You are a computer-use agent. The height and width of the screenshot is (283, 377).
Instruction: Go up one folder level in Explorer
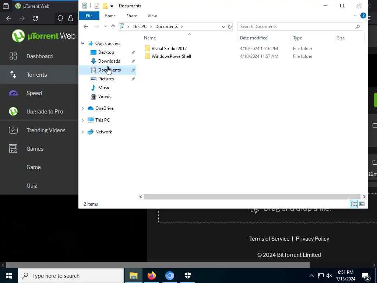tap(113, 27)
